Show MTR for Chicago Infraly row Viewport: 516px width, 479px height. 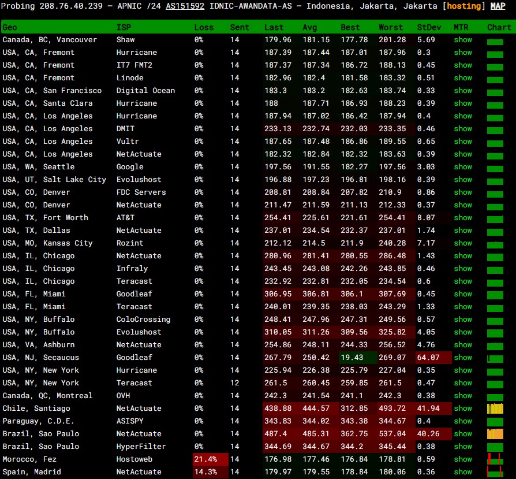[463, 269]
